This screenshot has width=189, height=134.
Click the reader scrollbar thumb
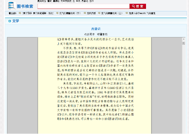184,43
